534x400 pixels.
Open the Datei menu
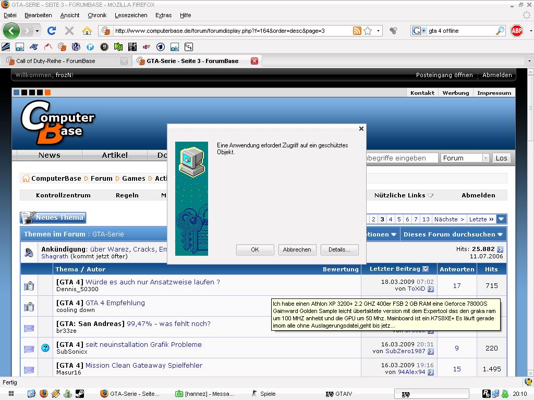(x=10, y=15)
